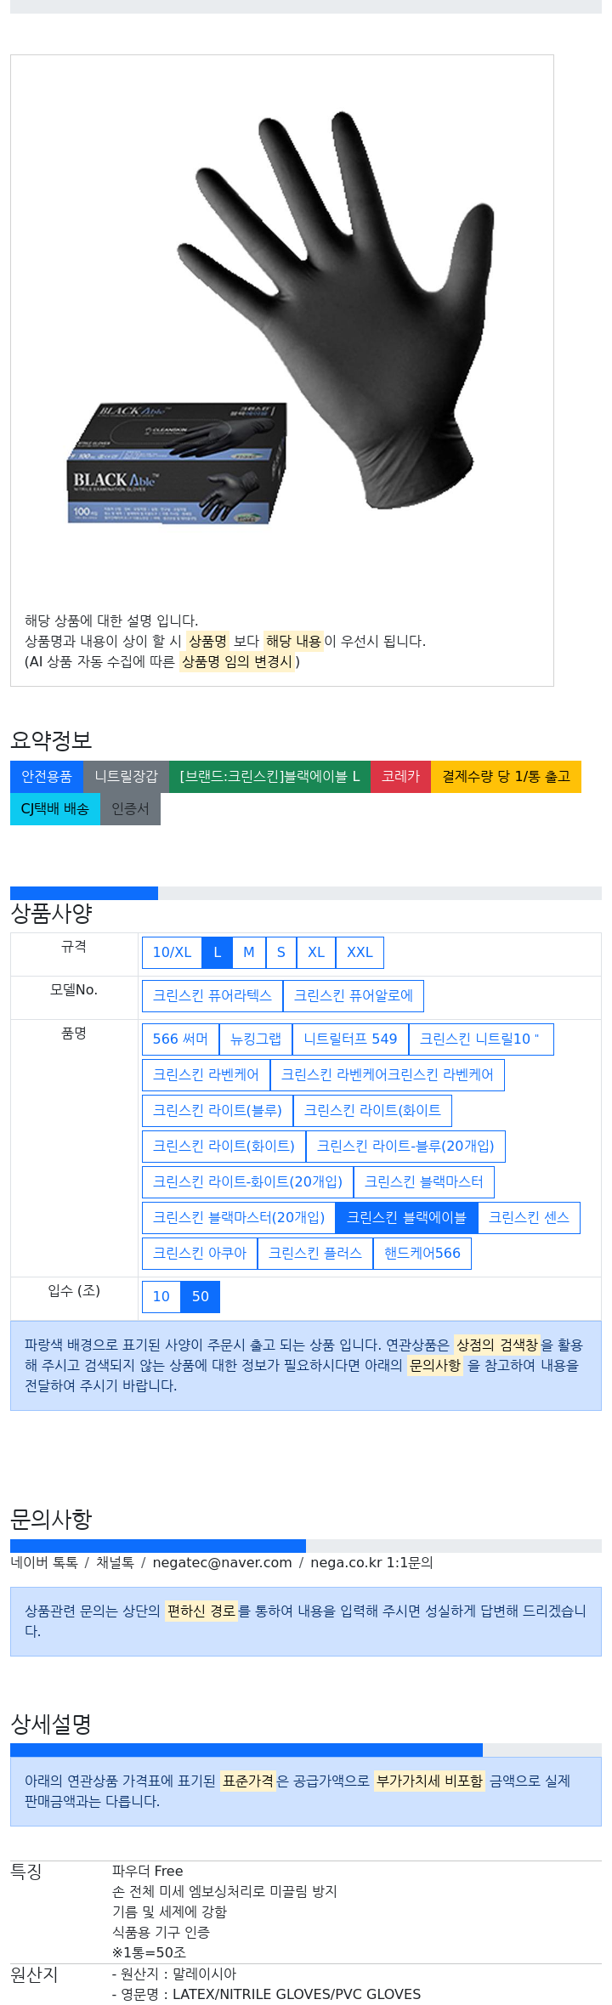Select the 50 quantity option
Viewport: 612px width, 2005px height.
point(201,1297)
